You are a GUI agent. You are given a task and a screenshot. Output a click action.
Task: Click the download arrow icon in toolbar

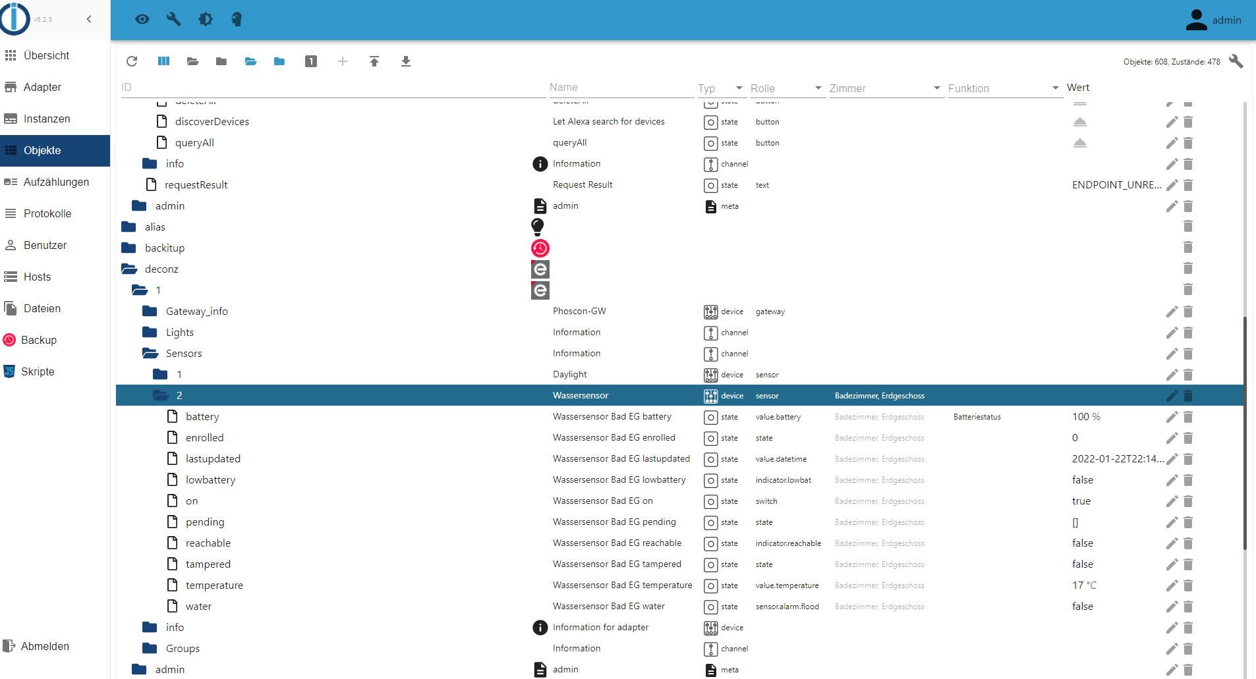pos(406,61)
